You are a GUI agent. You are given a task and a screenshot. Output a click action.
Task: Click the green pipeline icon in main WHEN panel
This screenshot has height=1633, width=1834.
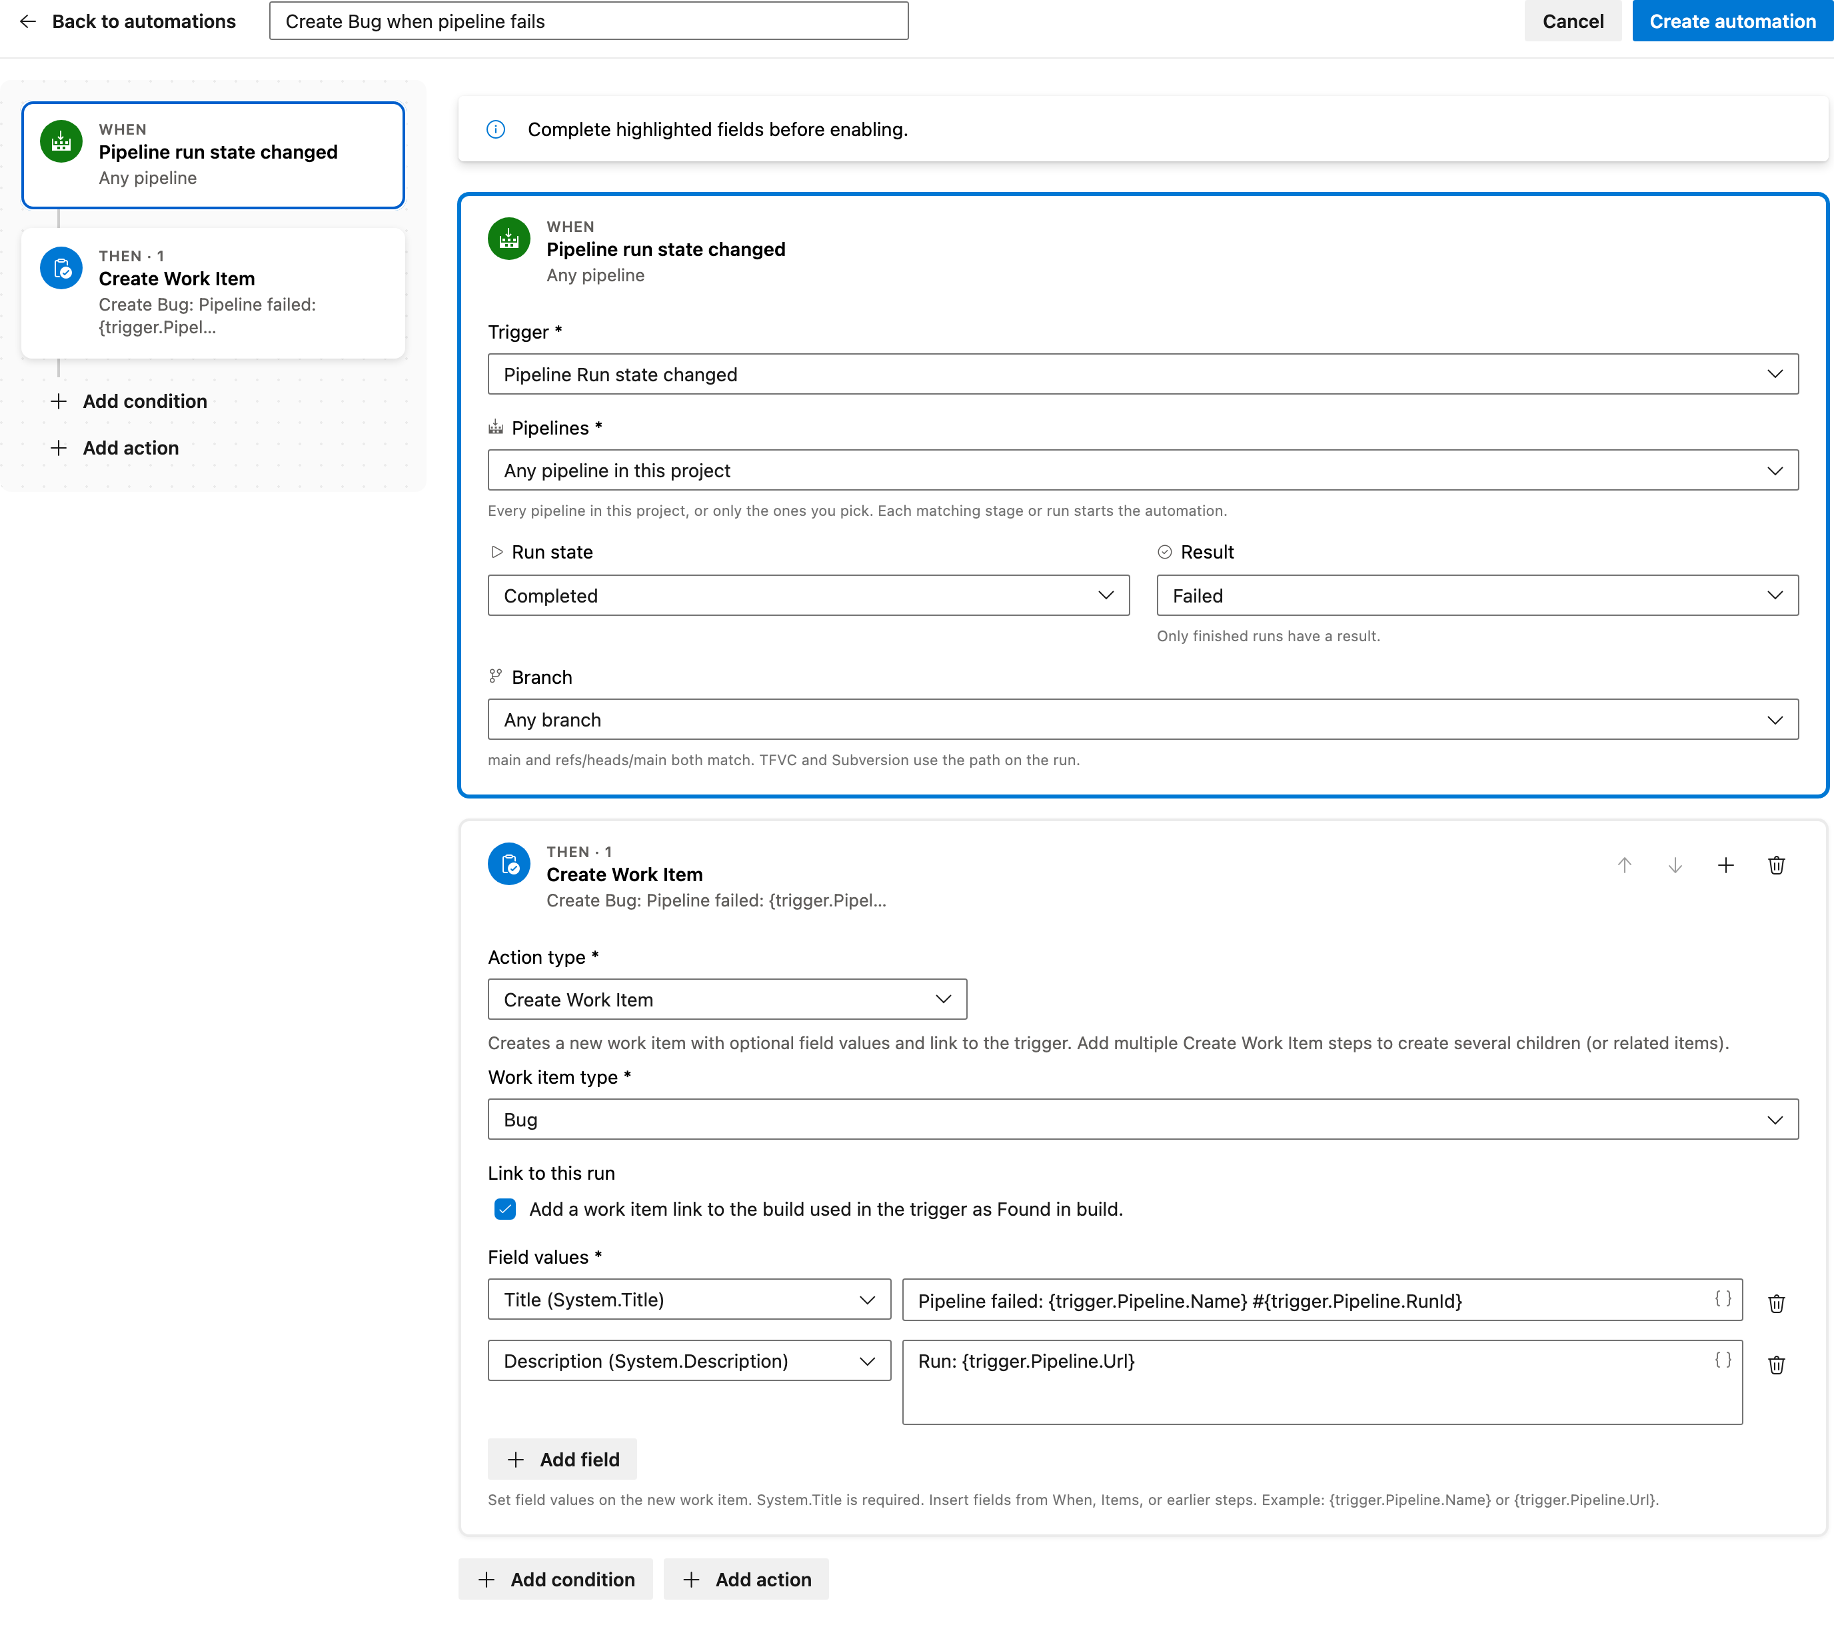tap(508, 239)
